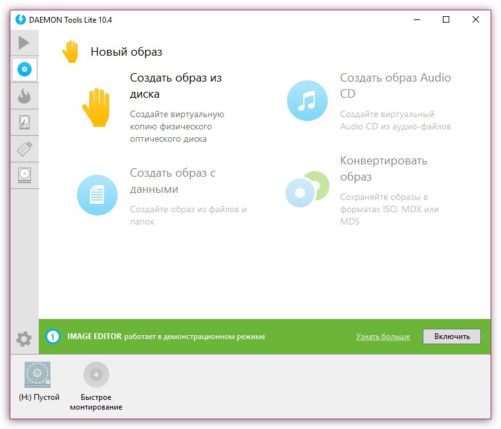Click 'Быстрое монтирование' label text
The width and height of the screenshot is (501, 429).
coord(96,402)
